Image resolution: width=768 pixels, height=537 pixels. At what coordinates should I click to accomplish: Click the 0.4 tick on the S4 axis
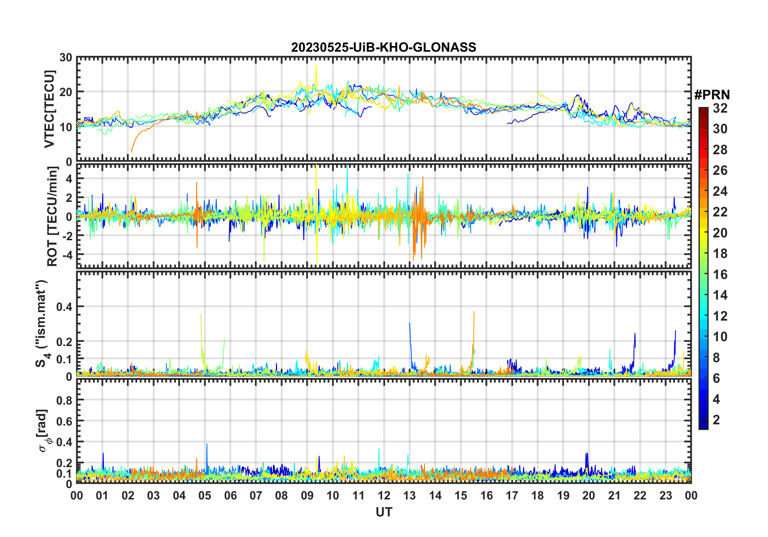(64, 307)
